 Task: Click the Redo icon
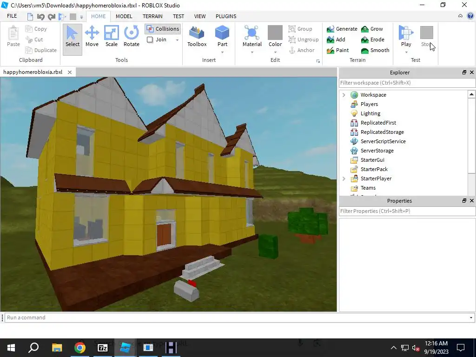[x=52, y=17]
